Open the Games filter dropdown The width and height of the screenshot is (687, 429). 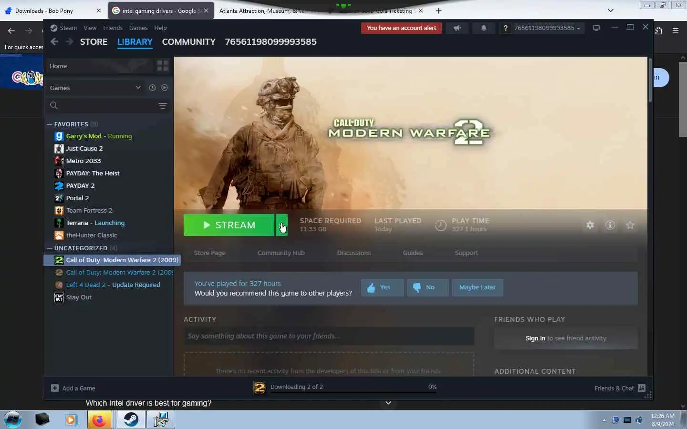pyautogui.click(x=95, y=88)
